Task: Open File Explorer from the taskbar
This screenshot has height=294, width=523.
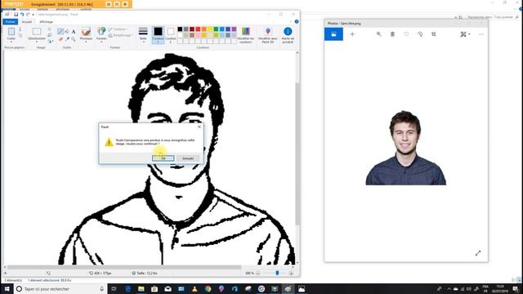Action: (x=141, y=288)
